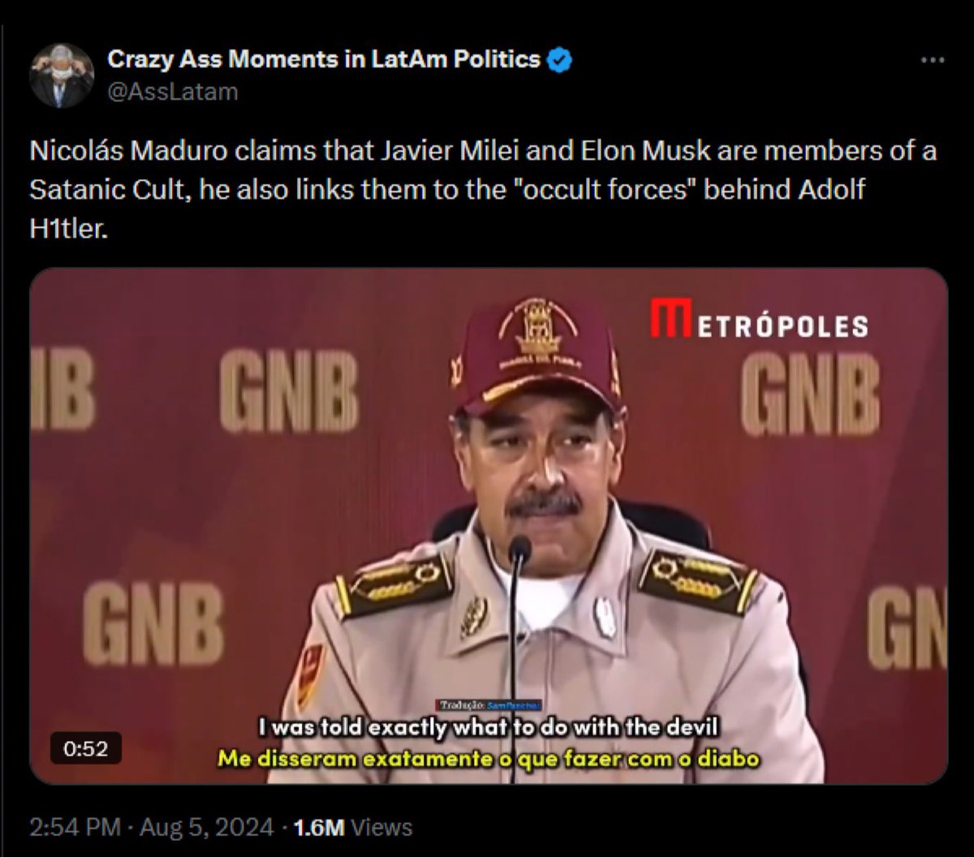
Task: Open the 2:54 PM timestamp link
Action: (x=75, y=827)
